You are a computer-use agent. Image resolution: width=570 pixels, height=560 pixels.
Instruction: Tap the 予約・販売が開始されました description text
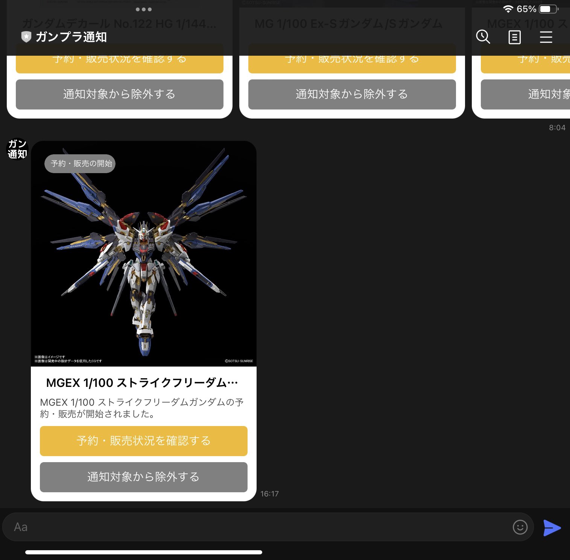pyautogui.click(x=142, y=408)
